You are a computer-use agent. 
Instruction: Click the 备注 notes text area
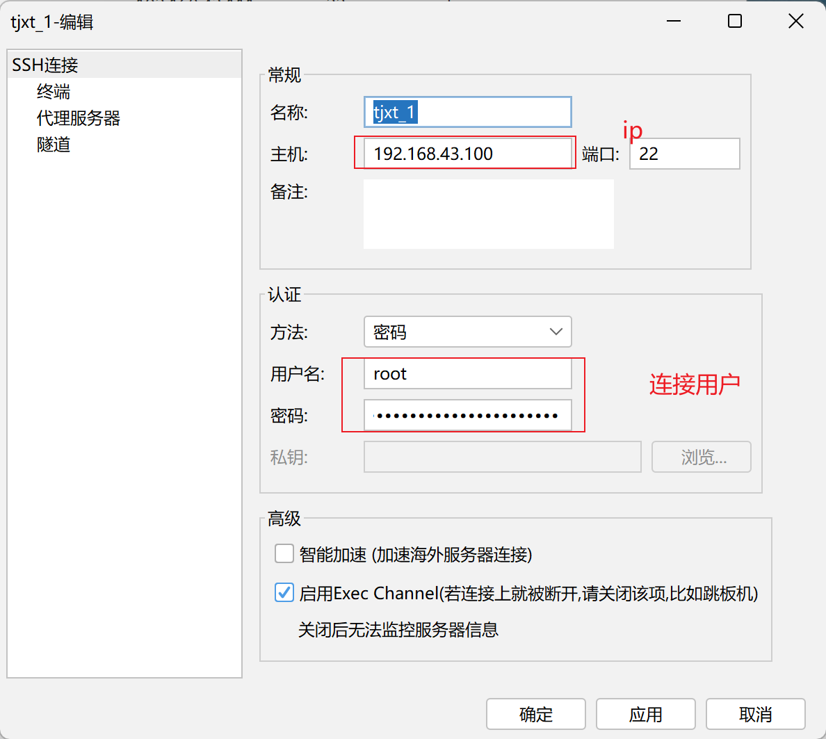pyautogui.click(x=488, y=214)
